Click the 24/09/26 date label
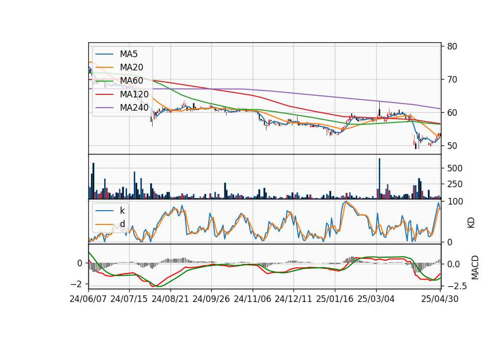Image resolution: width=490 pixels, height=352 pixels. 211,299
